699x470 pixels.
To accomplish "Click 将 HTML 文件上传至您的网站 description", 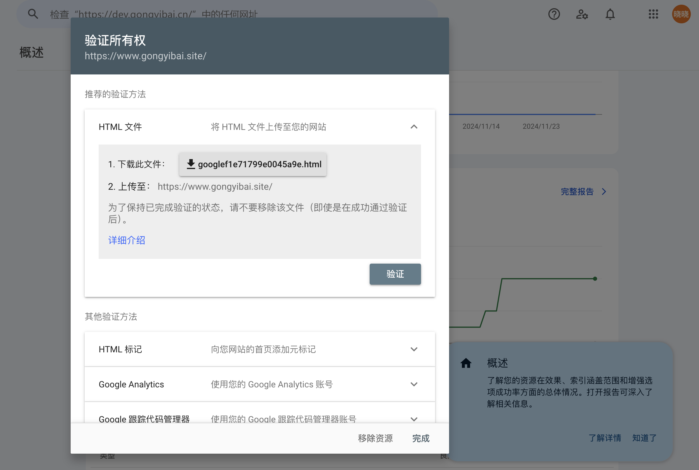I will [268, 127].
